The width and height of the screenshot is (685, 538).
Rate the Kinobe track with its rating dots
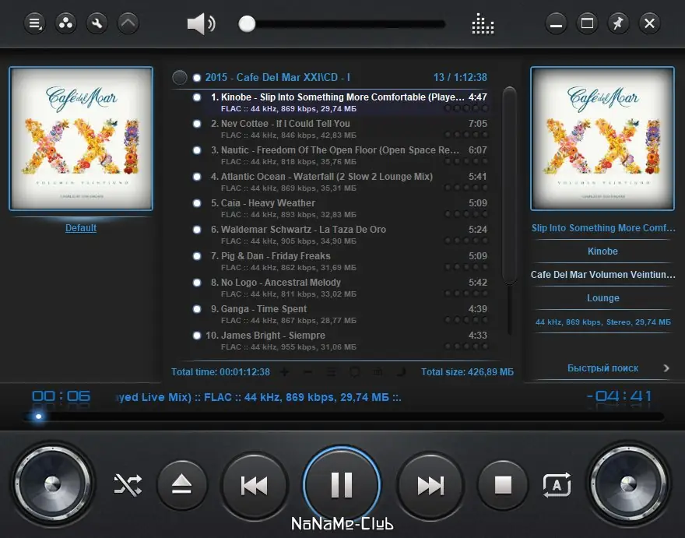[465, 108]
